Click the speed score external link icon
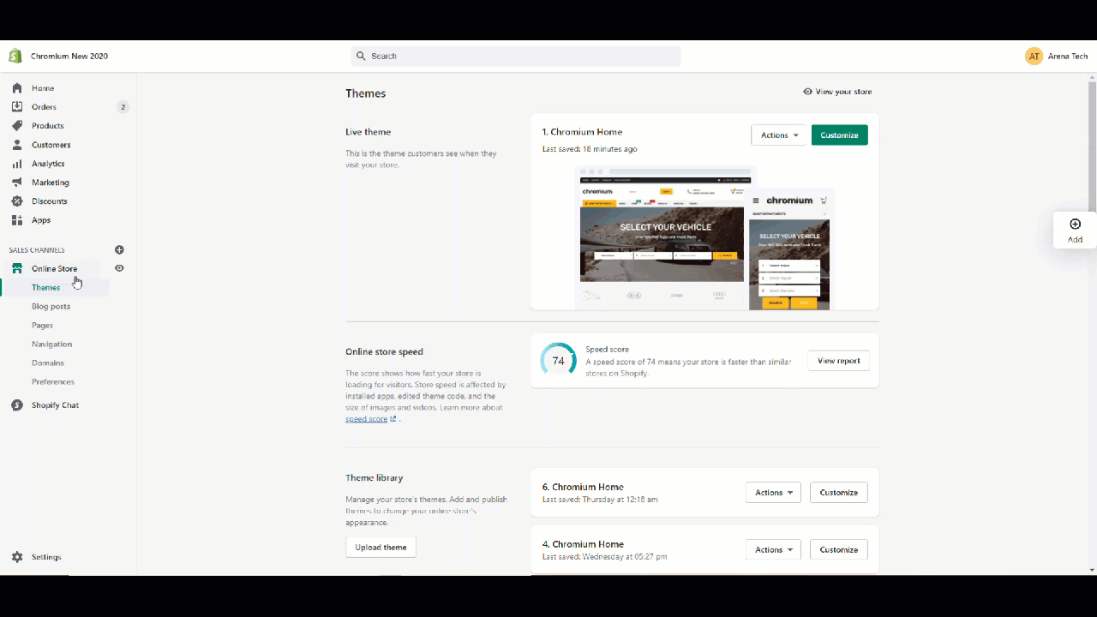 393,419
